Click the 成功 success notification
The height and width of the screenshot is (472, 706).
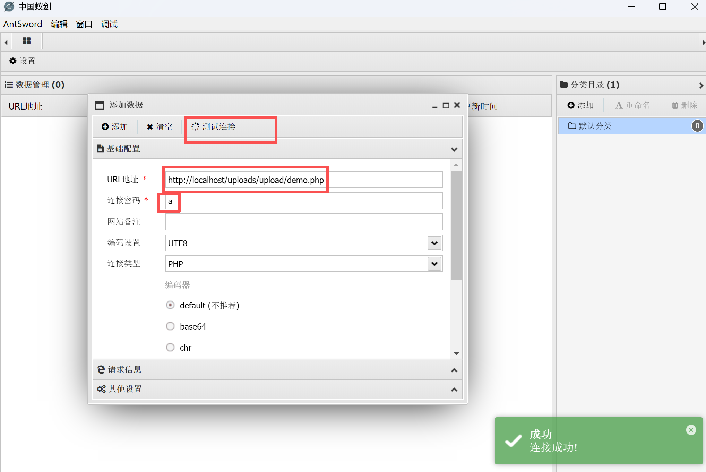pos(599,441)
